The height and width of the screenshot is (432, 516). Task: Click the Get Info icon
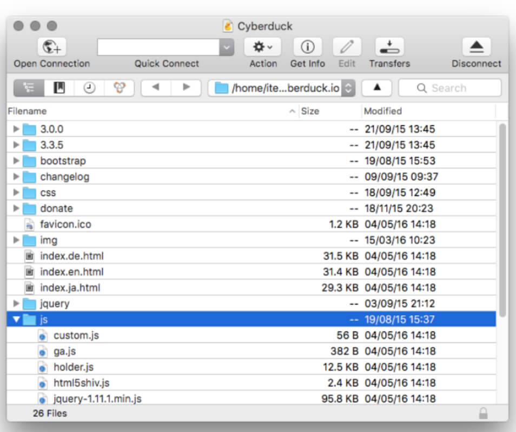click(x=307, y=46)
